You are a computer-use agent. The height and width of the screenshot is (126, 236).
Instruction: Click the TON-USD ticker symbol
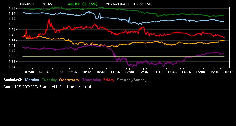point(26,4)
